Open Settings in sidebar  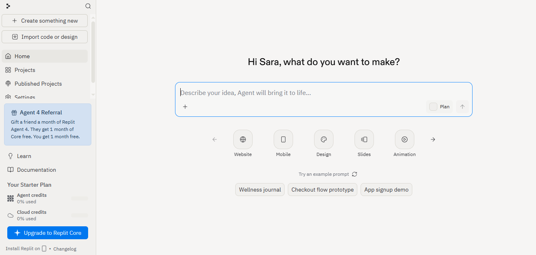coord(45,97)
